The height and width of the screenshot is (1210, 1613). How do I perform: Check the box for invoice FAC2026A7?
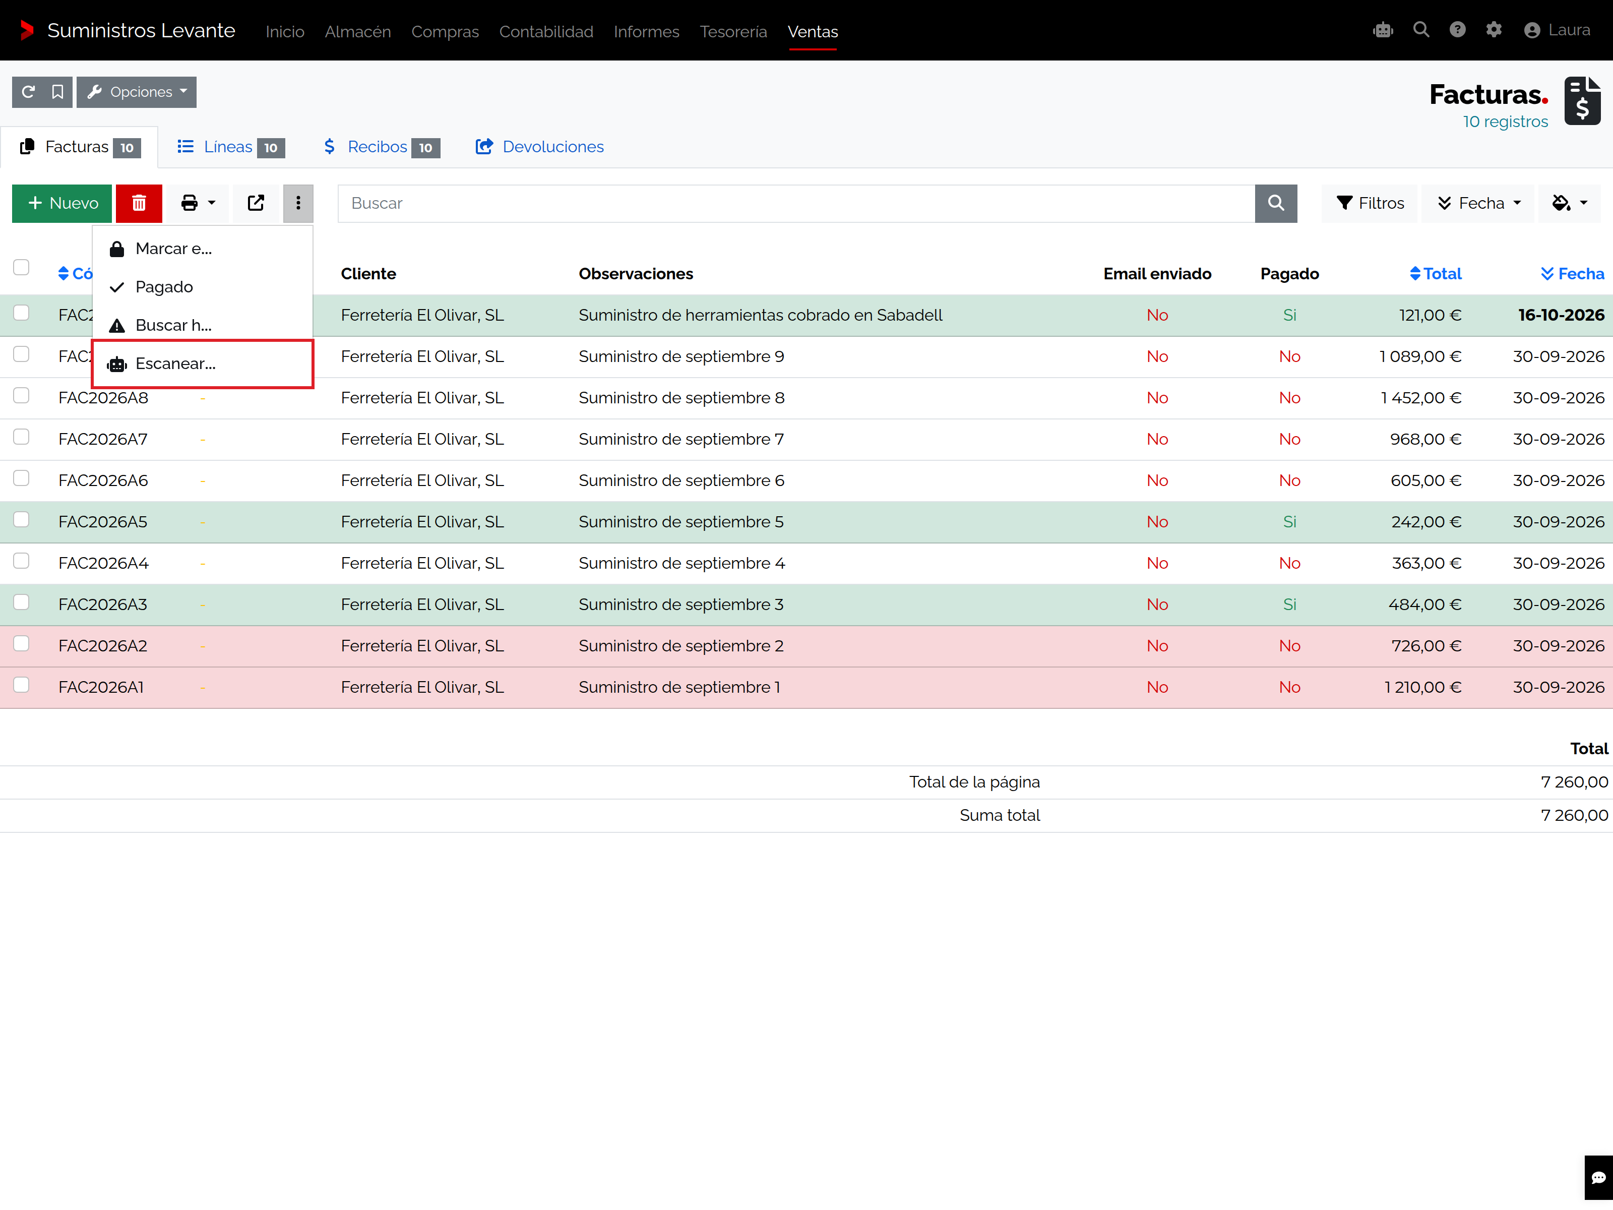coord(21,438)
